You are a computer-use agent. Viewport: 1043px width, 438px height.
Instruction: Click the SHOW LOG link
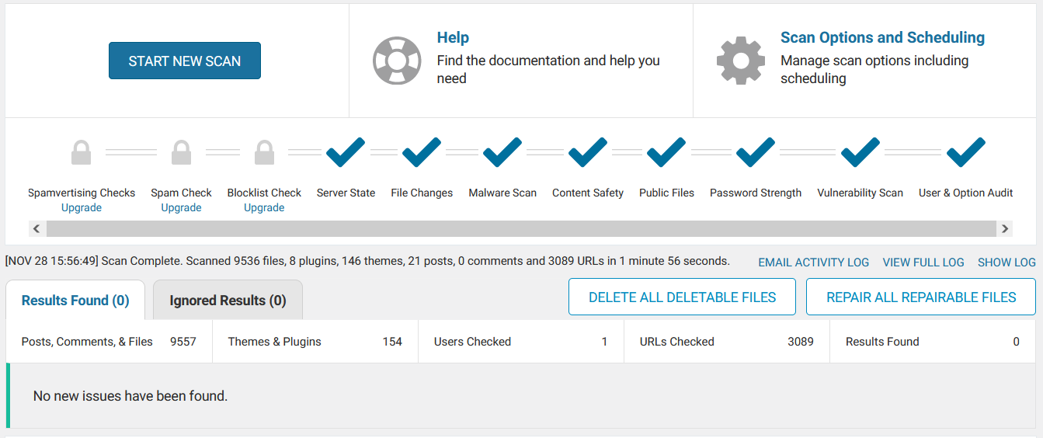(1006, 262)
